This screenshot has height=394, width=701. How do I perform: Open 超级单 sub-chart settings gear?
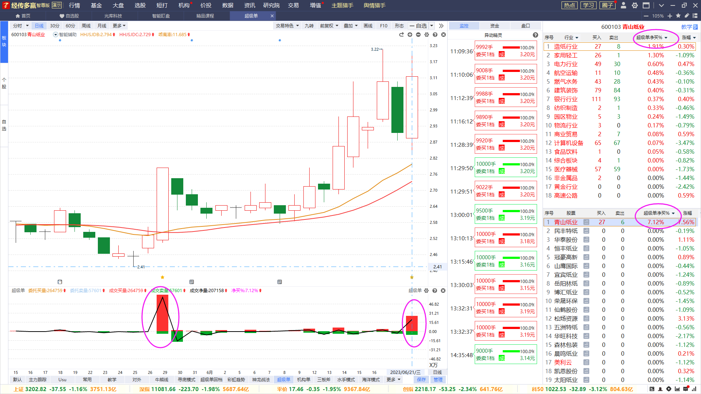(x=426, y=291)
